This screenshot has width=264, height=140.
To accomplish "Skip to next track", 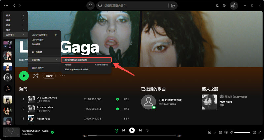I will click(x=140, y=130).
